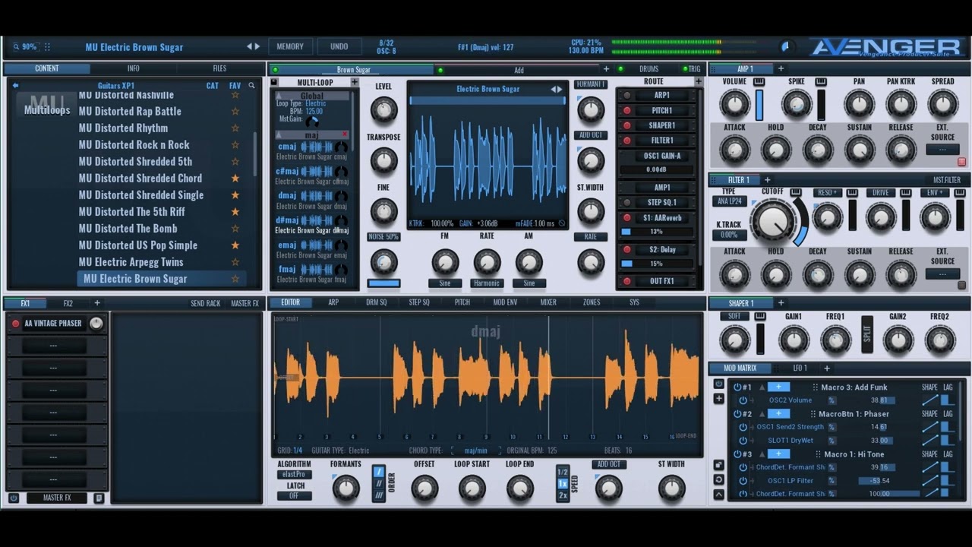This screenshot has width=972, height=547.
Task: Click the UNDO button
Action: point(339,46)
